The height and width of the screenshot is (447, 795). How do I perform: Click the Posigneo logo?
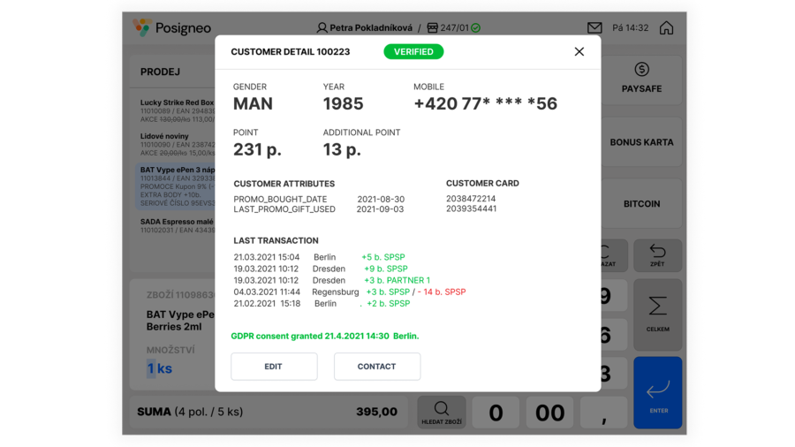click(172, 28)
